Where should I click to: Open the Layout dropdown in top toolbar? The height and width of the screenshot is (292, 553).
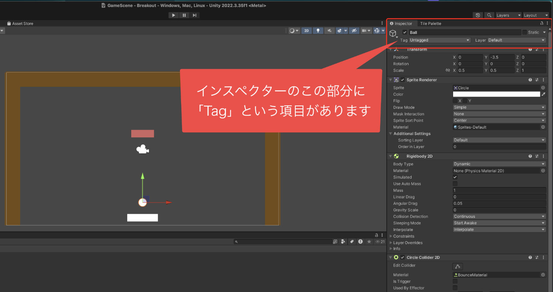coord(536,15)
